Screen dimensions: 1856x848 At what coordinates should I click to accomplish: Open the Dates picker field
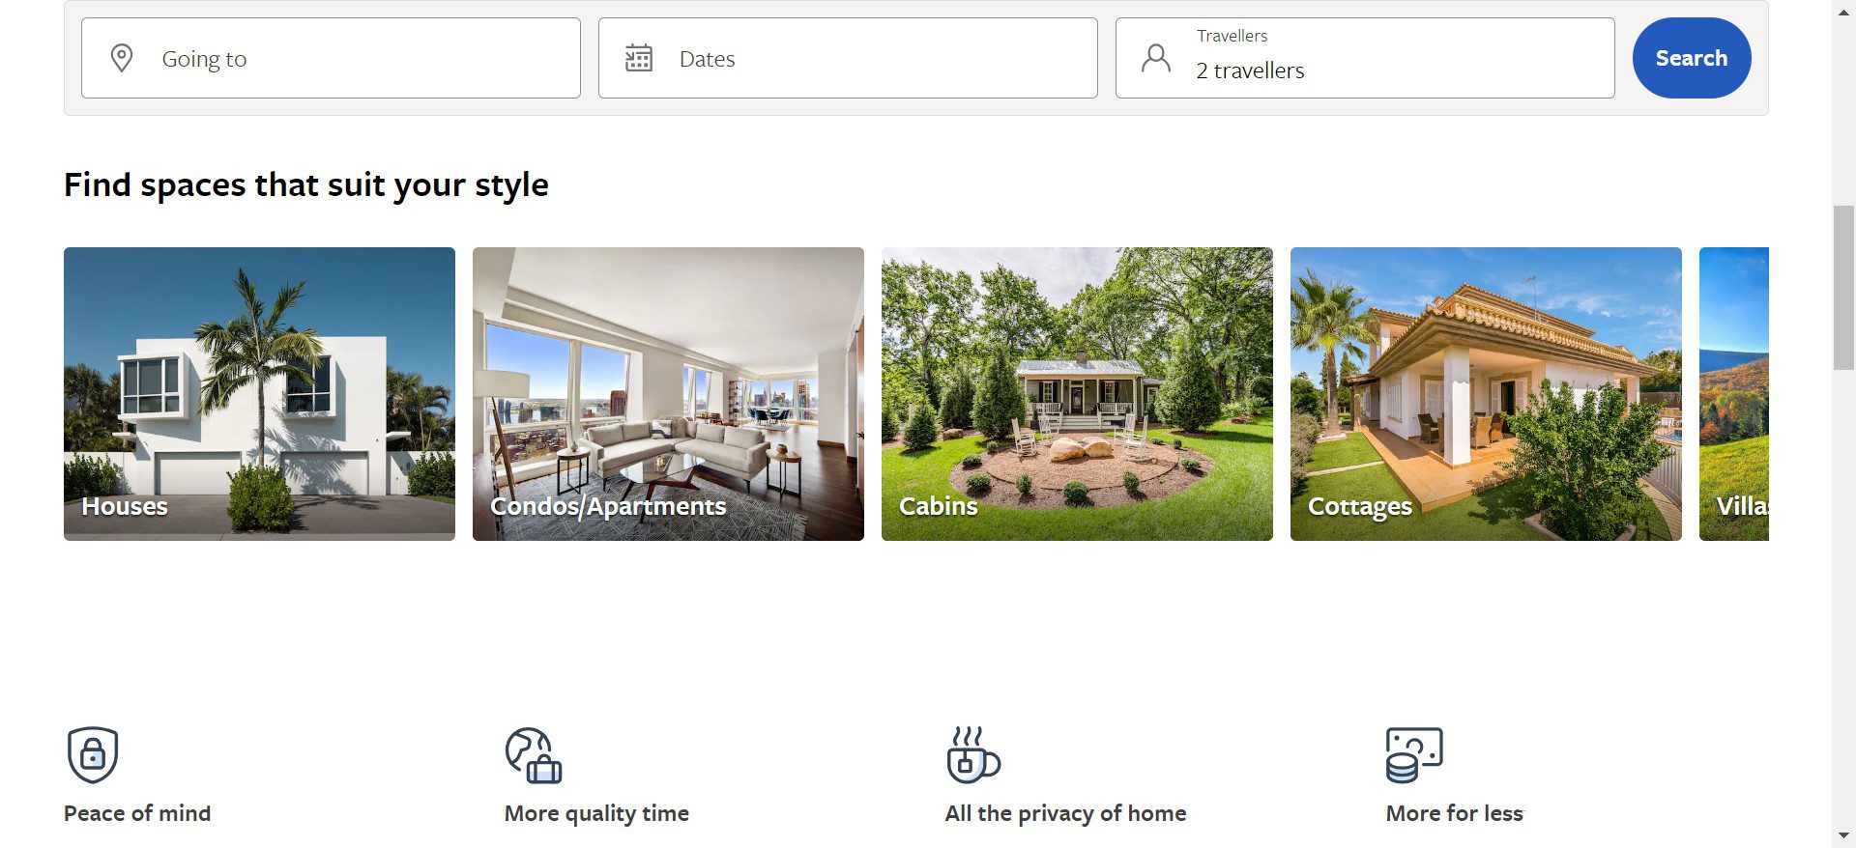pyautogui.click(x=848, y=58)
